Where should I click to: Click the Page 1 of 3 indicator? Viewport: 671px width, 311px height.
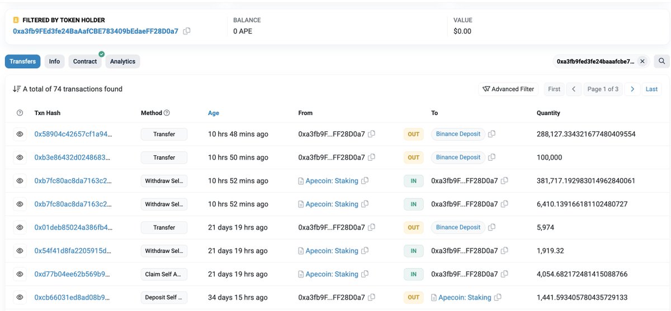[603, 89]
